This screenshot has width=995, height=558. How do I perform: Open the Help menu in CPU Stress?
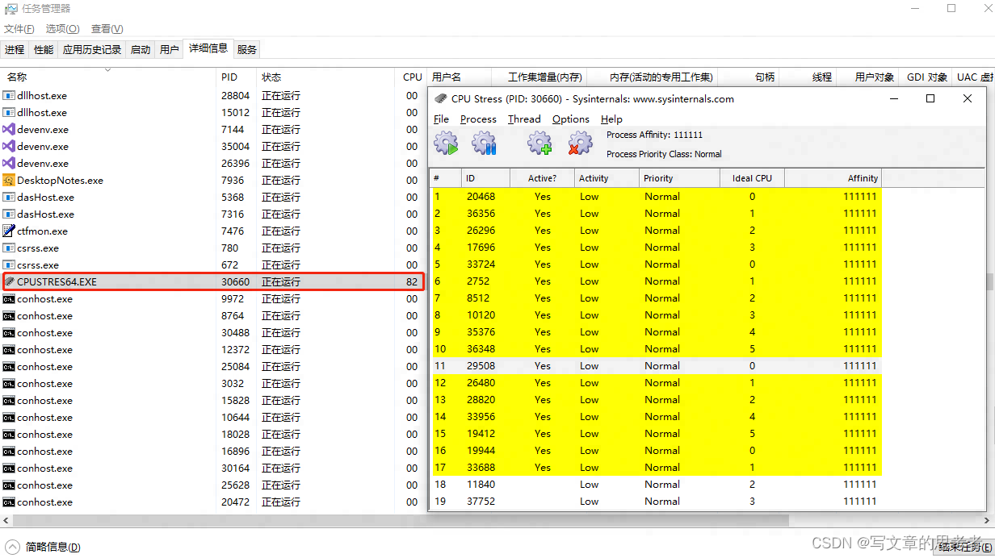point(611,119)
